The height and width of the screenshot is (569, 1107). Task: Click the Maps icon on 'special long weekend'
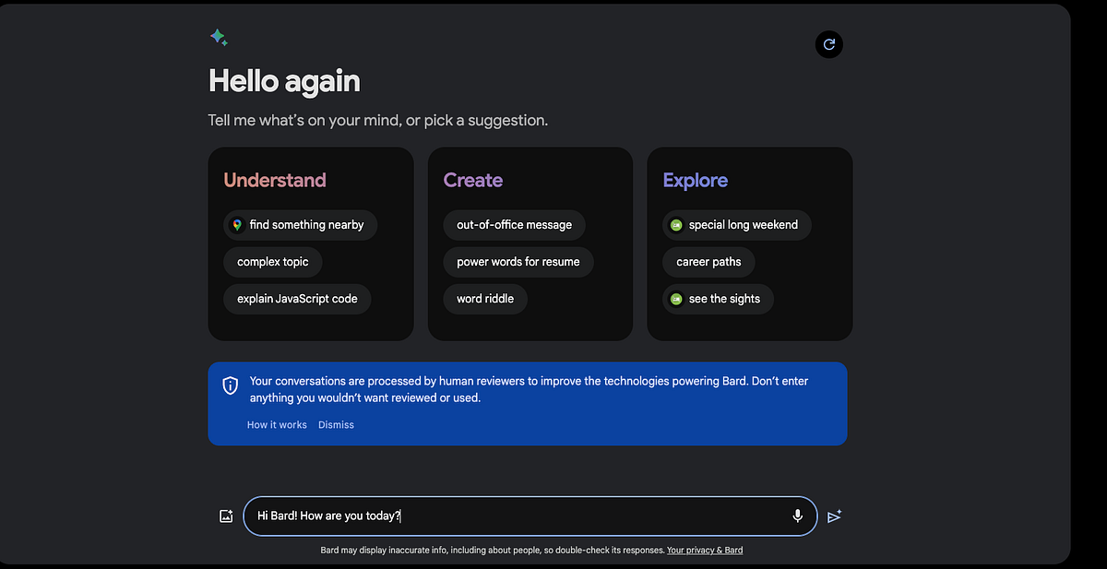(x=676, y=224)
